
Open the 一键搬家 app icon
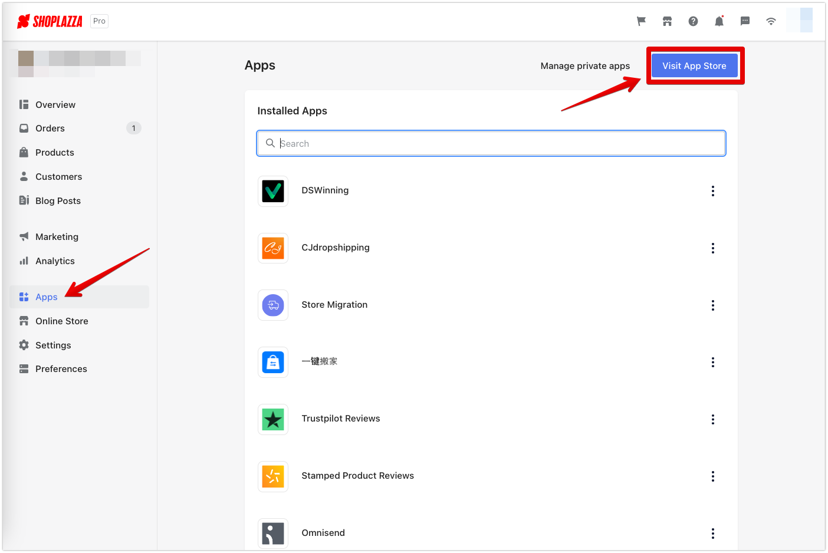(x=273, y=362)
